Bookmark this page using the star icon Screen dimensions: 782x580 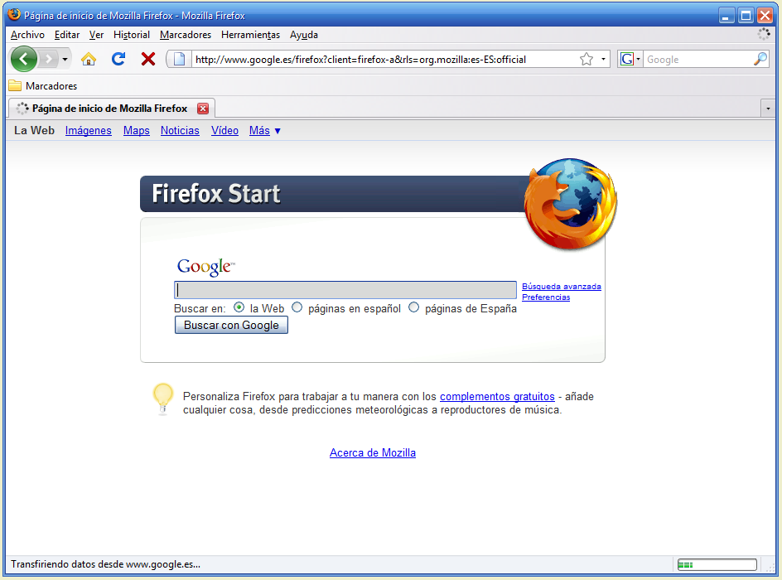tap(586, 59)
